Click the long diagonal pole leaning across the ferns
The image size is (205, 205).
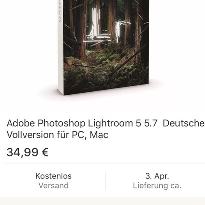[x=128, y=60]
